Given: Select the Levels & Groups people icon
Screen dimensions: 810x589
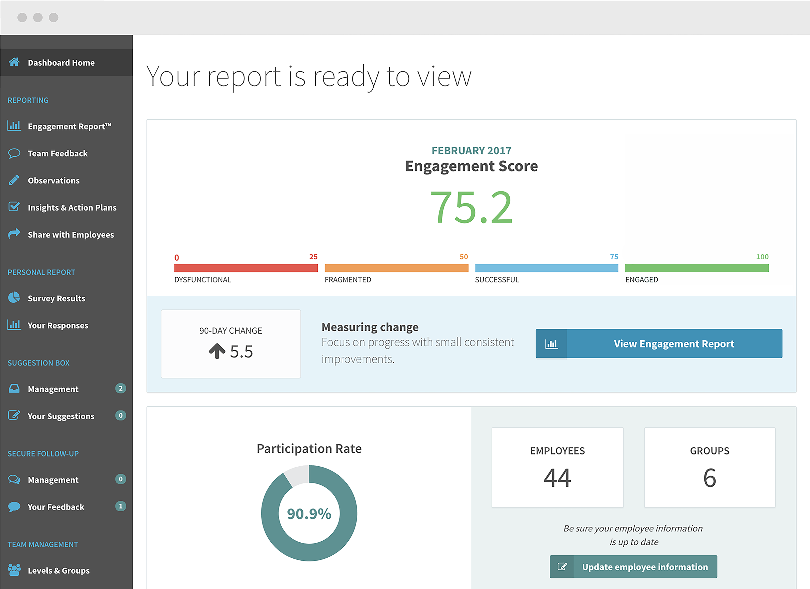Looking at the screenshot, I should tap(14, 570).
